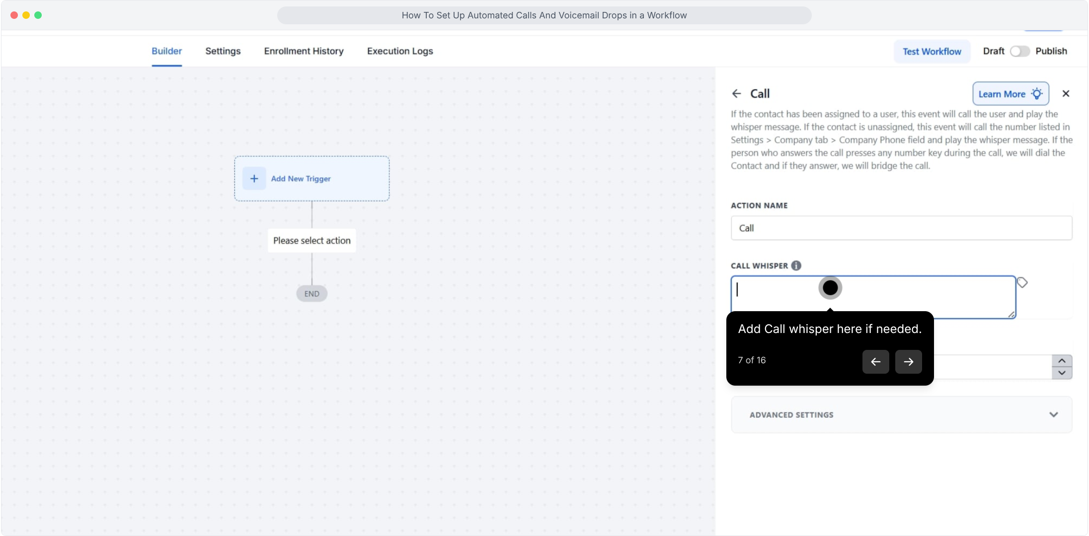Click the custom values tag icon
1089x536 pixels.
point(1022,282)
